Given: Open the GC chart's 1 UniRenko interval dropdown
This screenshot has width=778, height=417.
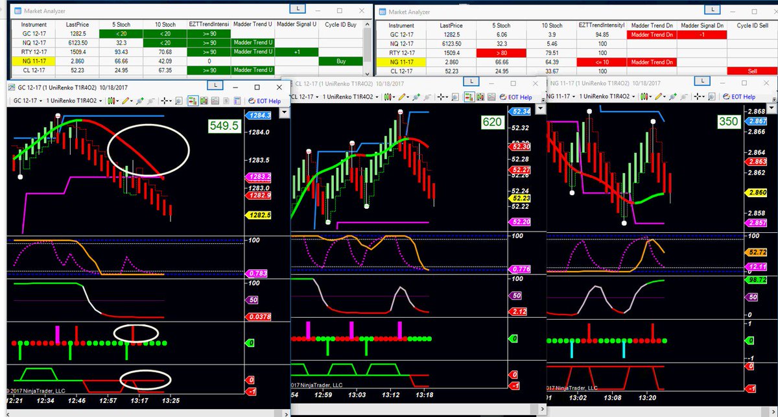Looking at the screenshot, I should point(75,101).
